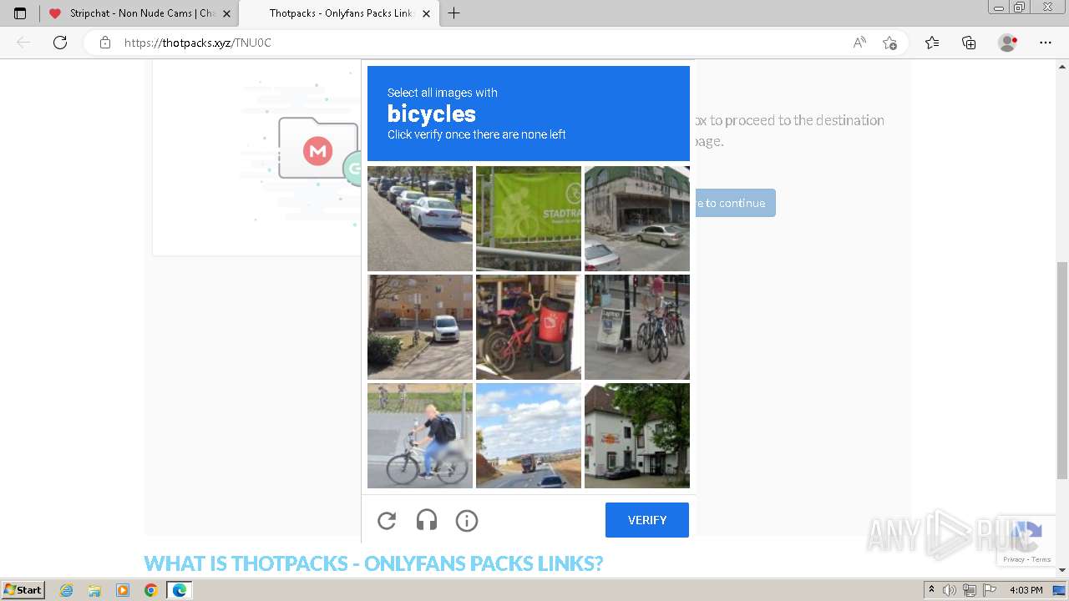This screenshot has width=1069, height=601.
Task: Select the image of cyclist with backpack
Action: [x=420, y=436]
